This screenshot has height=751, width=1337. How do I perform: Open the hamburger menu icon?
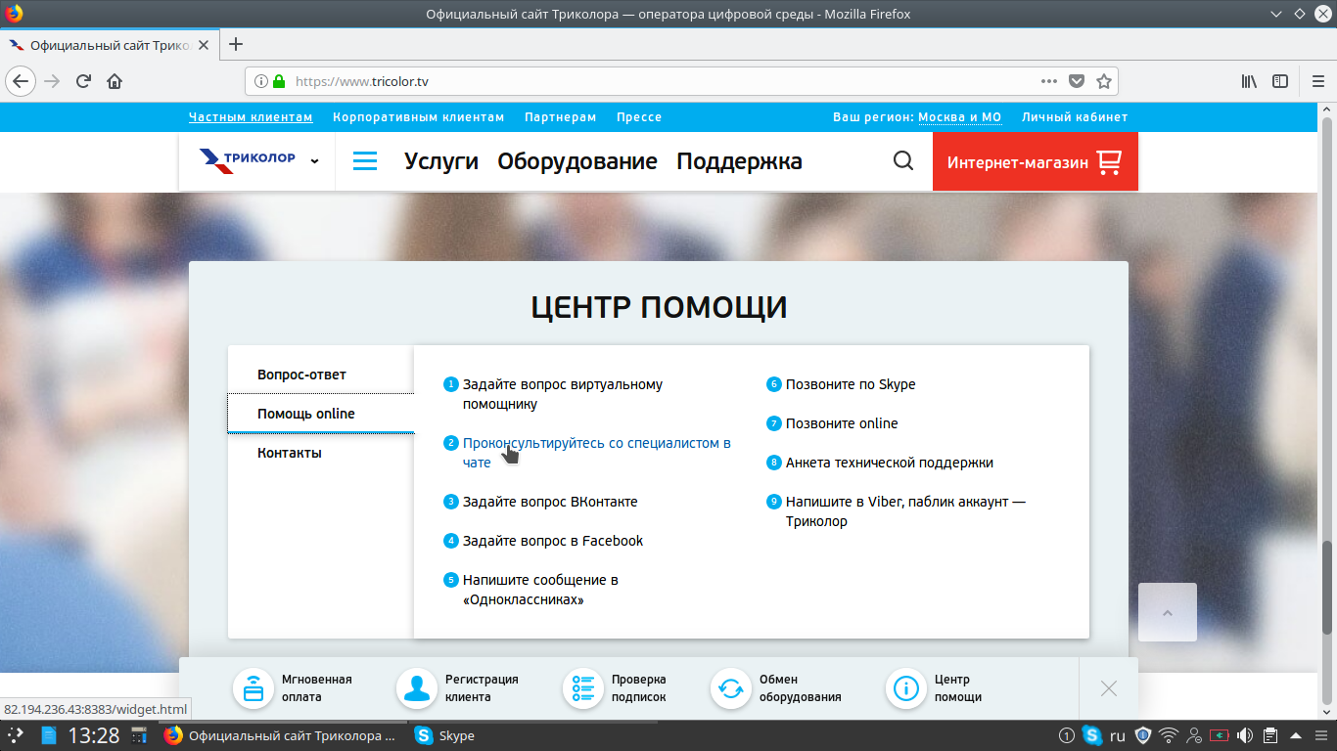[365, 161]
